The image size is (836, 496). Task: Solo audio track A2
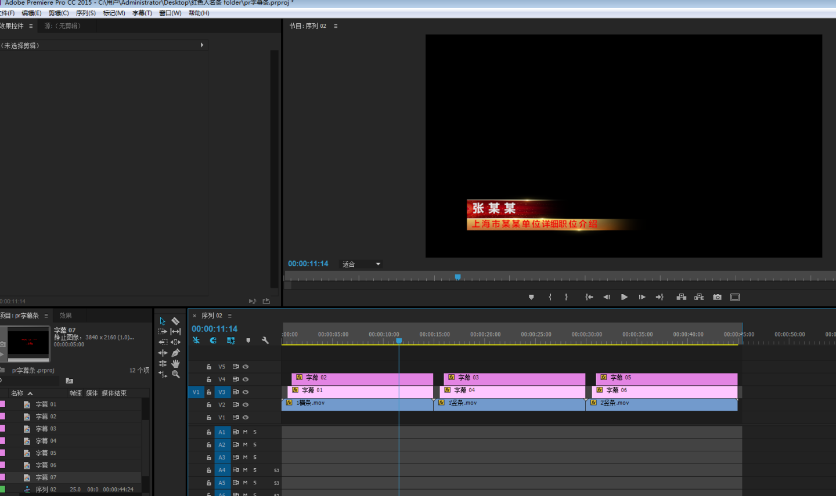255,445
